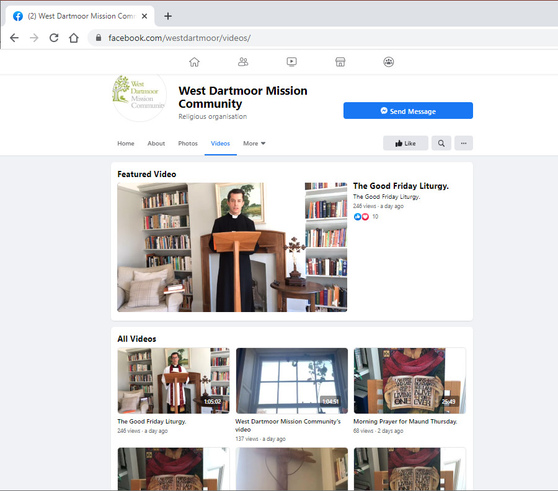Open Facebook Home icon in top navigation
558x491 pixels.
click(194, 62)
